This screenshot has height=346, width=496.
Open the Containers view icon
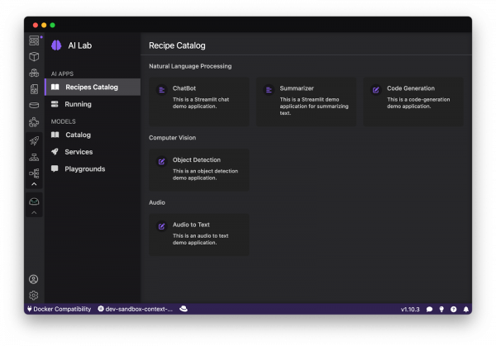click(34, 56)
